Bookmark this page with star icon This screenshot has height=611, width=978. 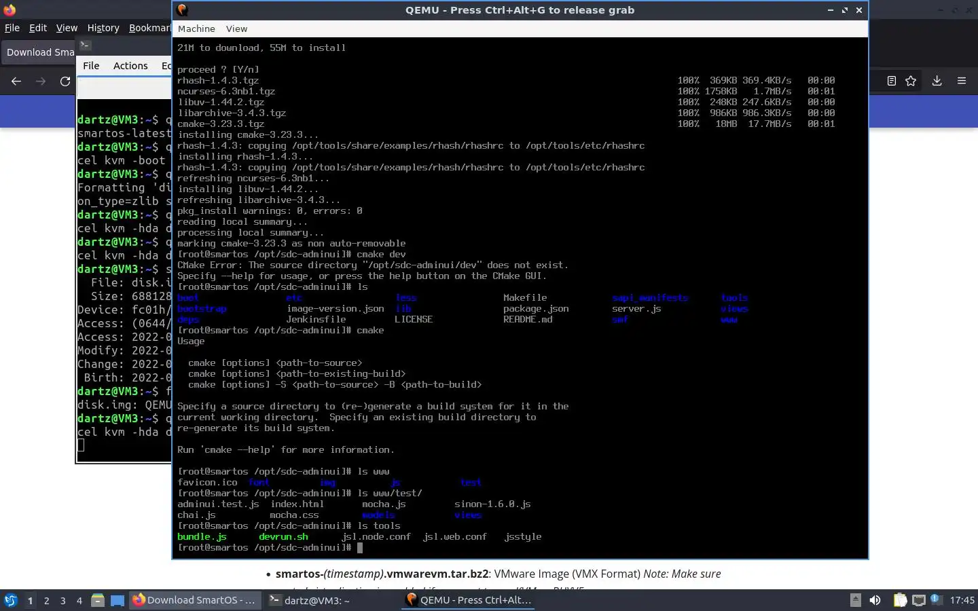tap(911, 81)
